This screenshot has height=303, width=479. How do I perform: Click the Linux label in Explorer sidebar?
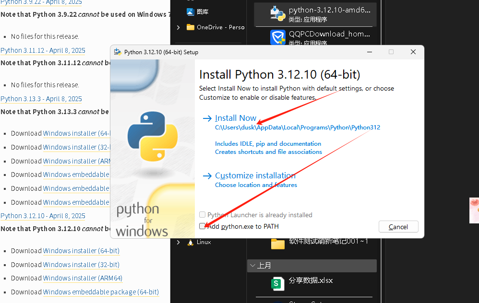point(204,242)
